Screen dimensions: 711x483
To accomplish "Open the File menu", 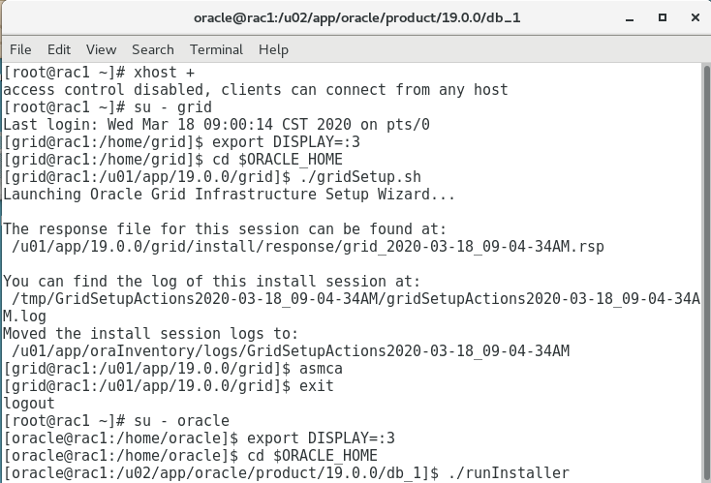I will pos(20,49).
